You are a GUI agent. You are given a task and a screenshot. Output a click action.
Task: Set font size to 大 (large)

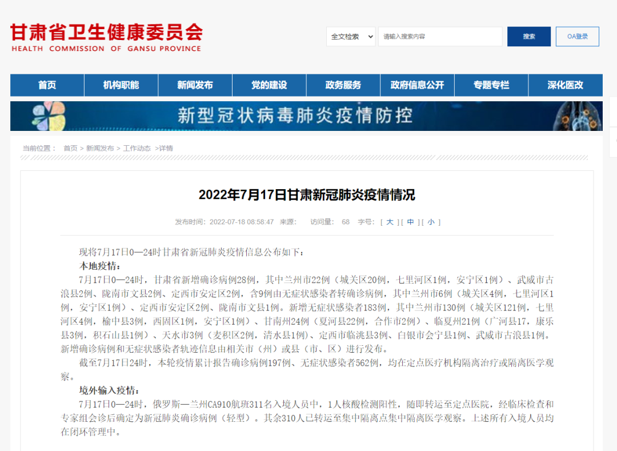[390, 222]
